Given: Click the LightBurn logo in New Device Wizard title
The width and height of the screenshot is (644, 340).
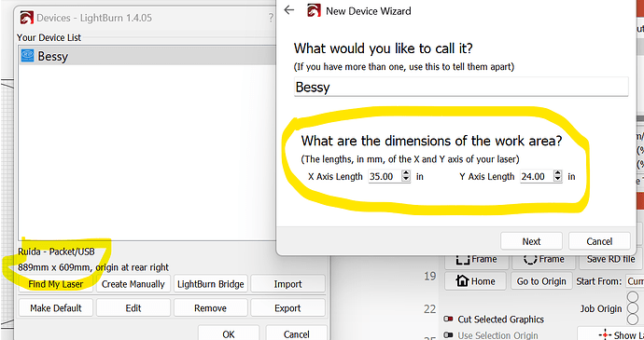Looking at the screenshot, I should (314, 10).
